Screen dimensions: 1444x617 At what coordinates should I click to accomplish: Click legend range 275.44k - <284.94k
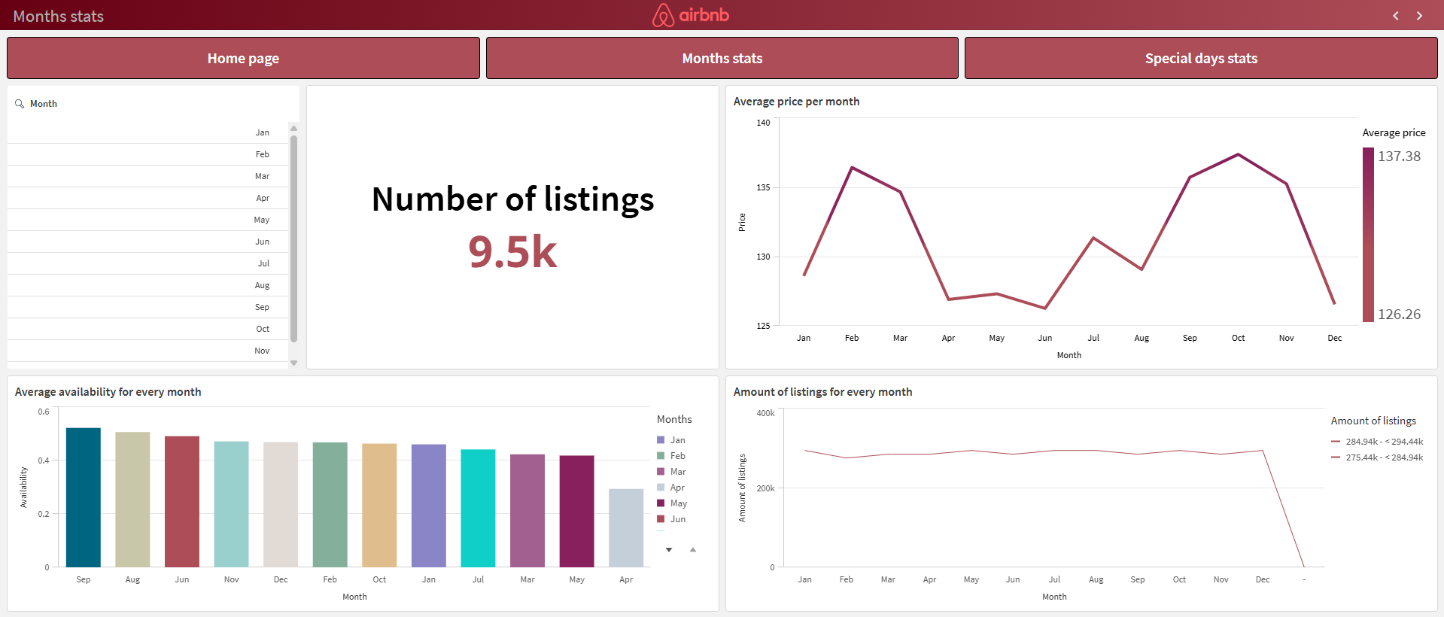pyautogui.click(x=1377, y=457)
